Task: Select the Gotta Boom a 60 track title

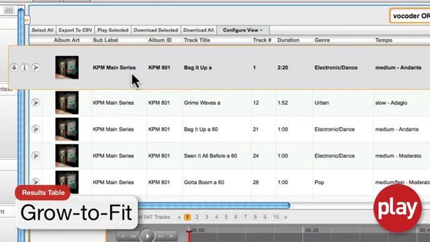Action: pyautogui.click(x=204, y=182)
